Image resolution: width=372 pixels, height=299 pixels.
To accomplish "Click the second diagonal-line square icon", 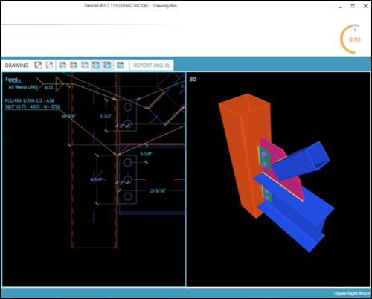I will pyautogui.click(x=49, y=65).
